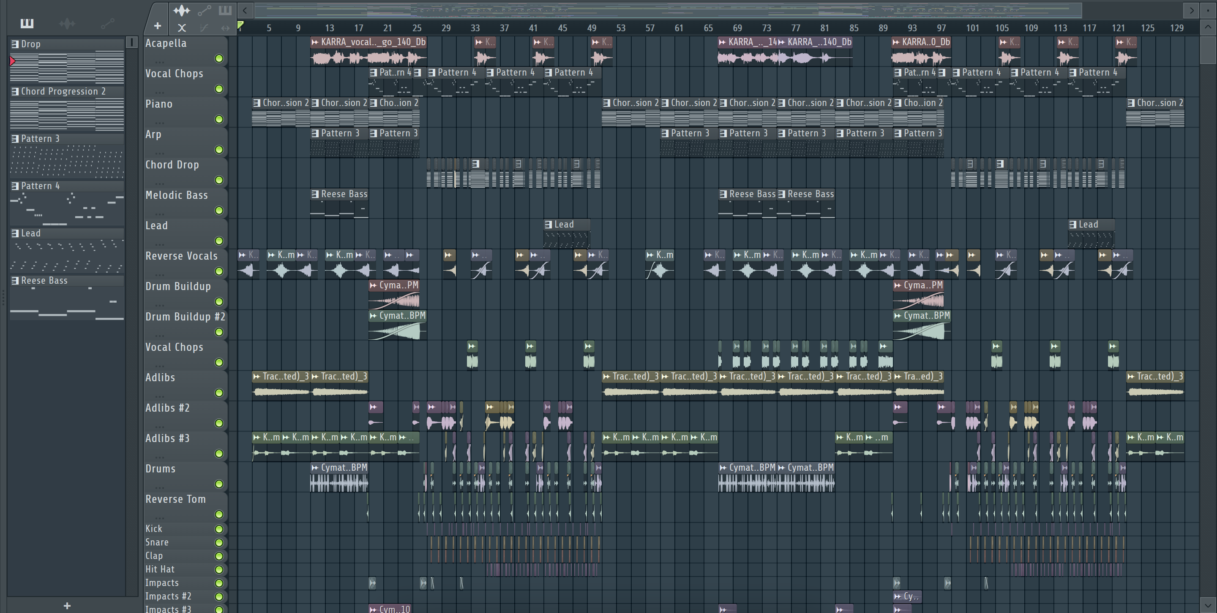Click the pattern icon beside Drop in picker
Screen dimensions: 1217x613
pyautogui.click(x=15, y=44)
